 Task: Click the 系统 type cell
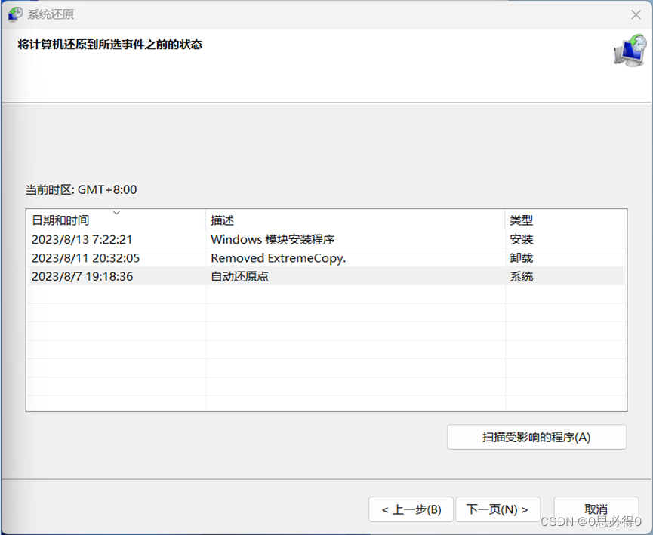click(x=521, y=276)
